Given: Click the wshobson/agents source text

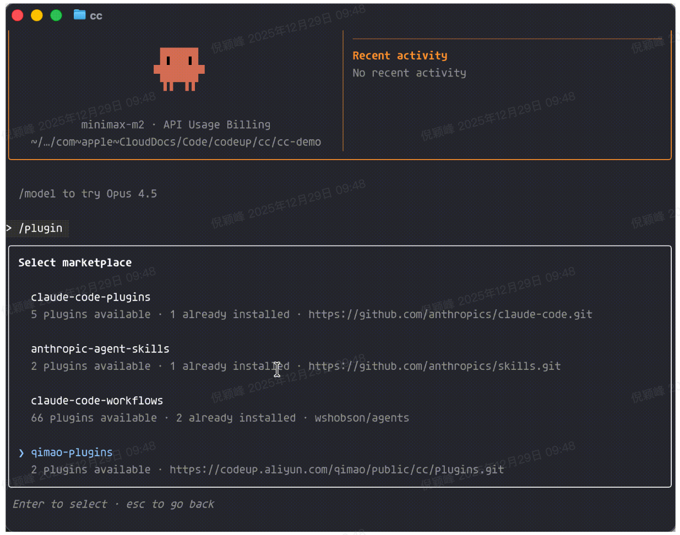Looking at the screenshot, I should [361, 418].
